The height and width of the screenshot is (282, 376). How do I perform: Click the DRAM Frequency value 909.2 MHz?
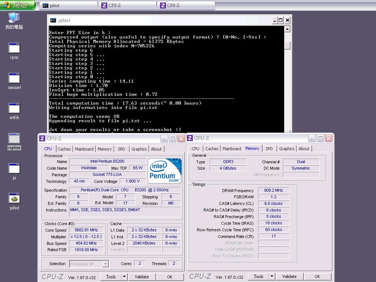273,191
